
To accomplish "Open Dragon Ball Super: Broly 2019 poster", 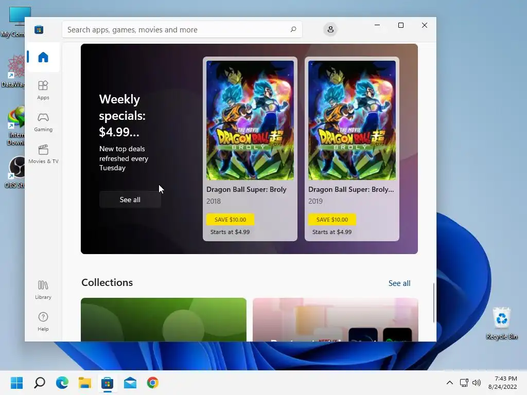I will (352, 120).
